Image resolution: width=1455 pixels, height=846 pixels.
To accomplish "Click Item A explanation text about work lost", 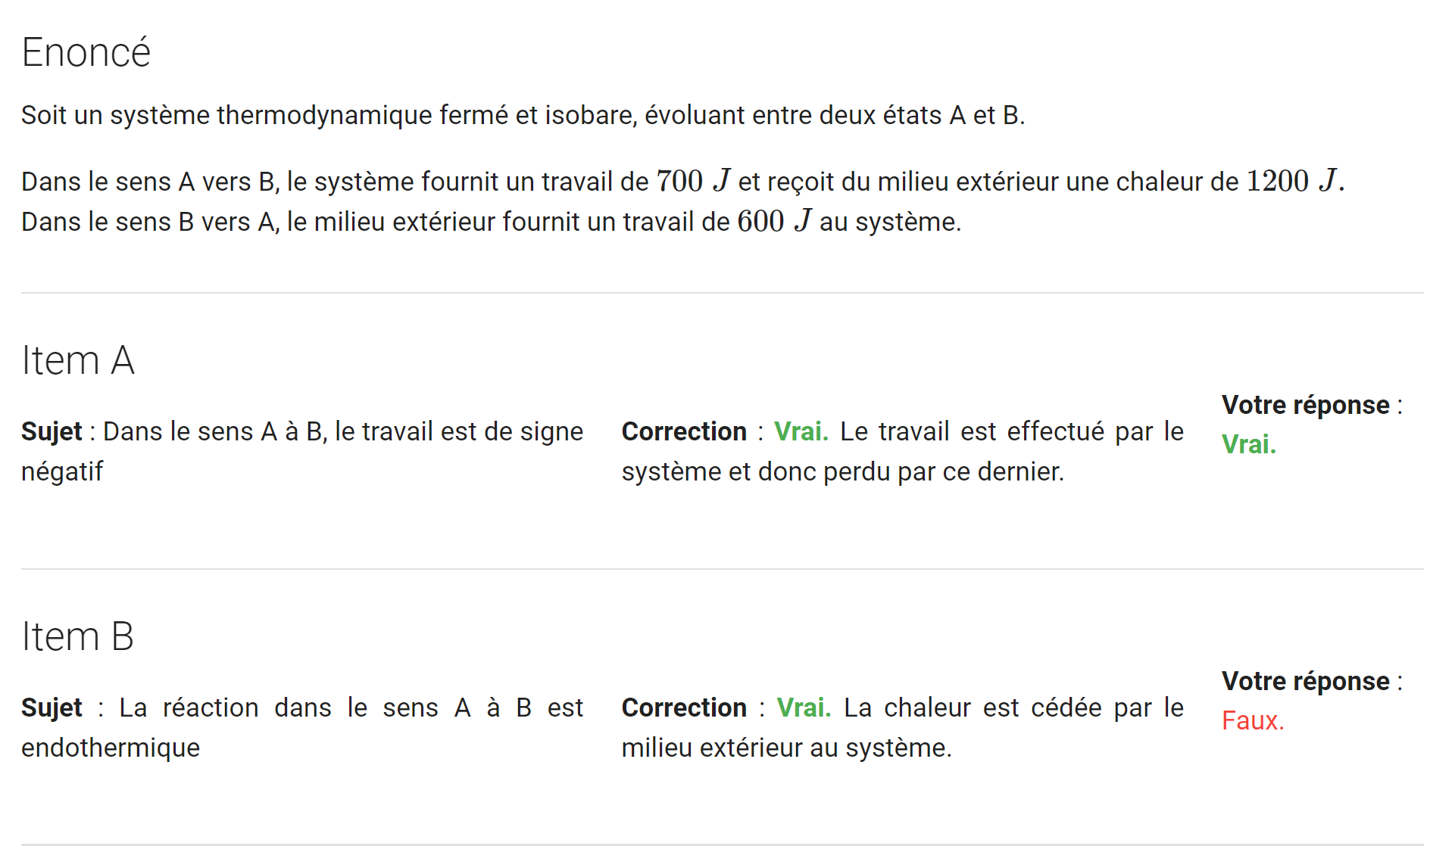I will [903, 451].
